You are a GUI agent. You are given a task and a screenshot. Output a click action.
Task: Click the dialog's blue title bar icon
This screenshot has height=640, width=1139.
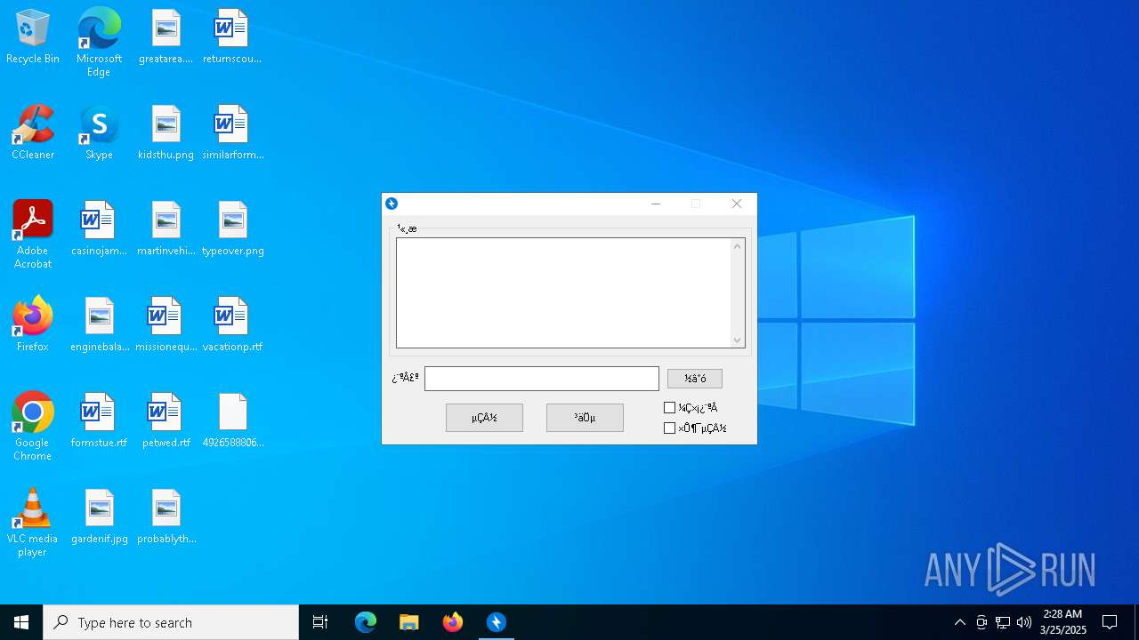(x=392, y=204)
